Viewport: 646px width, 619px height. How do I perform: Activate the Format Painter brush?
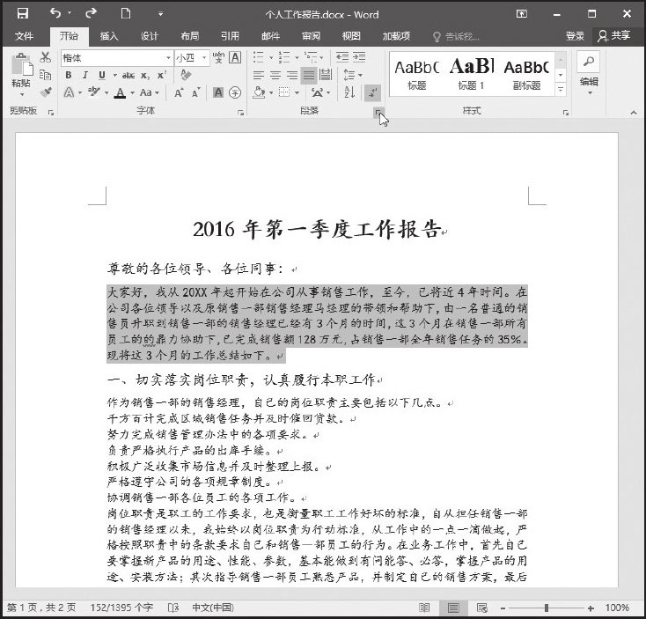tap(45, 92)
